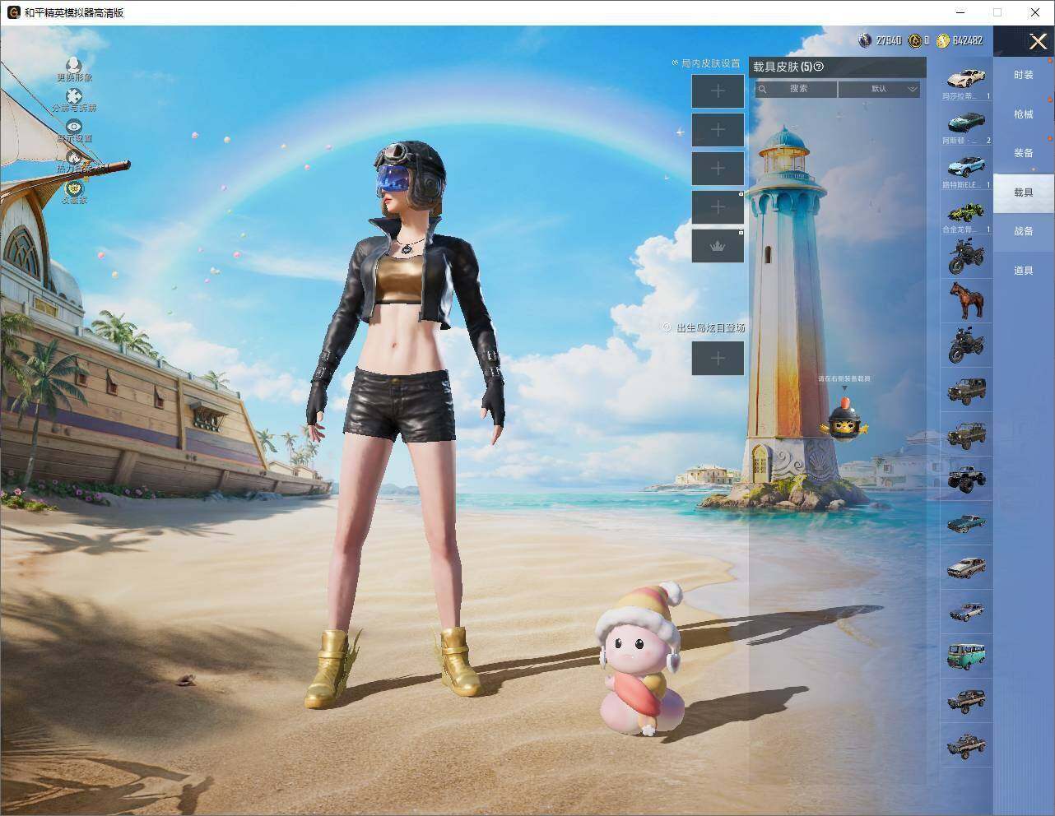Switch to the 道具 items tab
Screen dimensions: 1055x816
[1023, 271]
